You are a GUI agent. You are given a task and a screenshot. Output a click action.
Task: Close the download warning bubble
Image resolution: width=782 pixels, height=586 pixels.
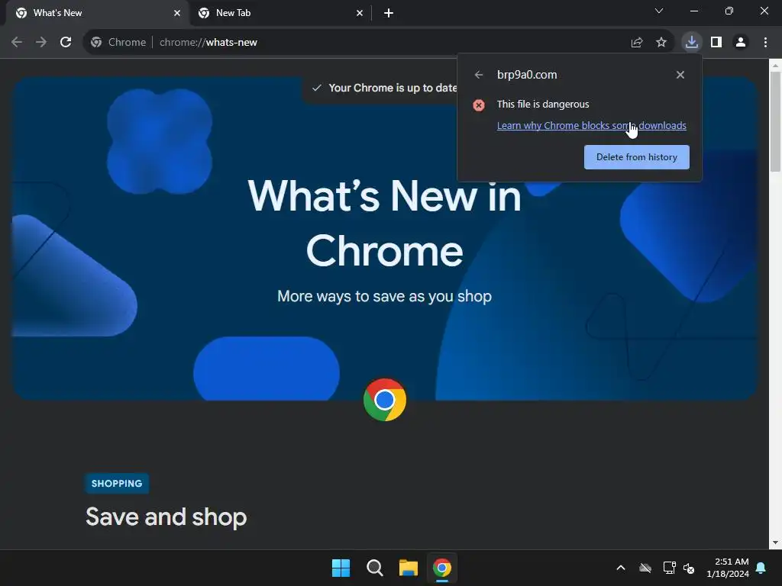(680, 75)
